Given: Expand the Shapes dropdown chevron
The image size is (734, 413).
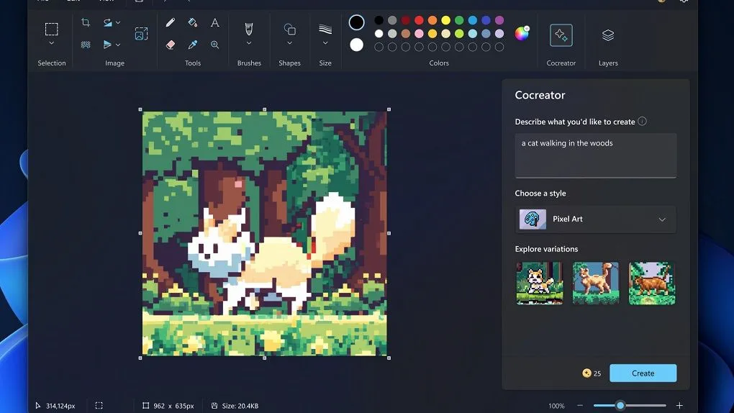Looking at the screenshot, I should coord(290,43).
